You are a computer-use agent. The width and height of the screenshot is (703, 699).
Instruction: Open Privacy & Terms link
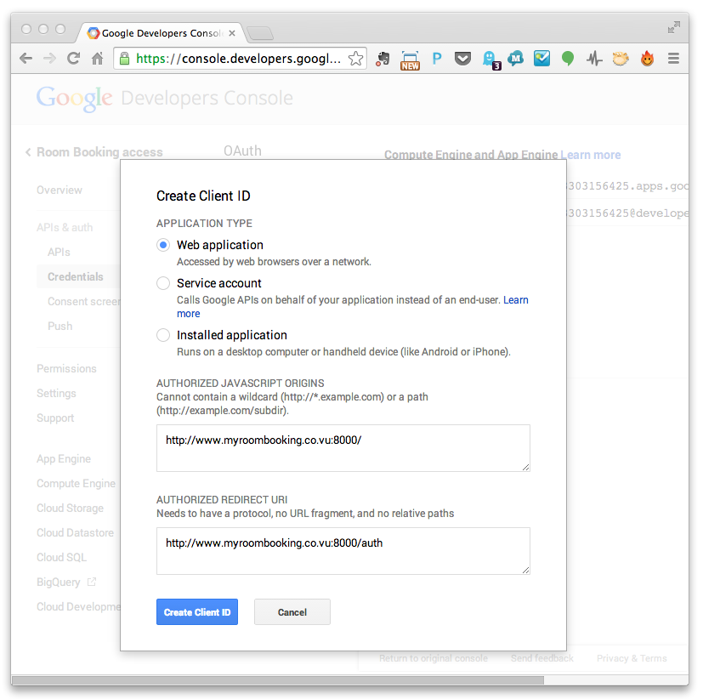pos(632,658)
